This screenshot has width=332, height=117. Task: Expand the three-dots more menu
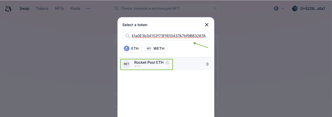tap(88, 9)
